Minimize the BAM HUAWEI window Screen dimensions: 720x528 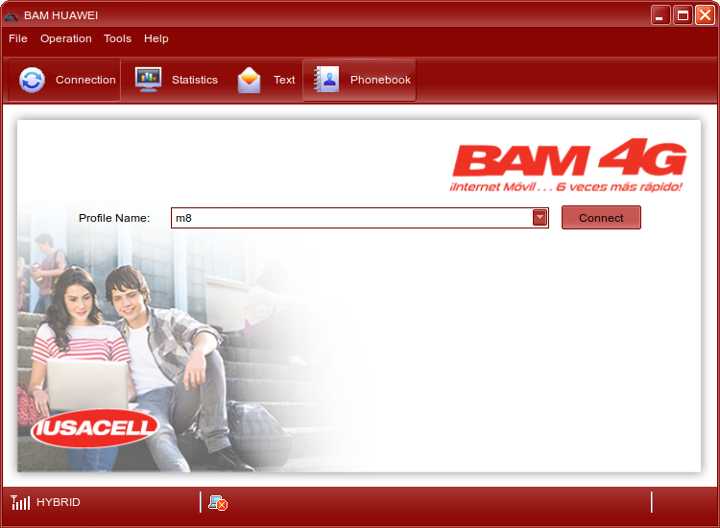(x=660, y=15)
